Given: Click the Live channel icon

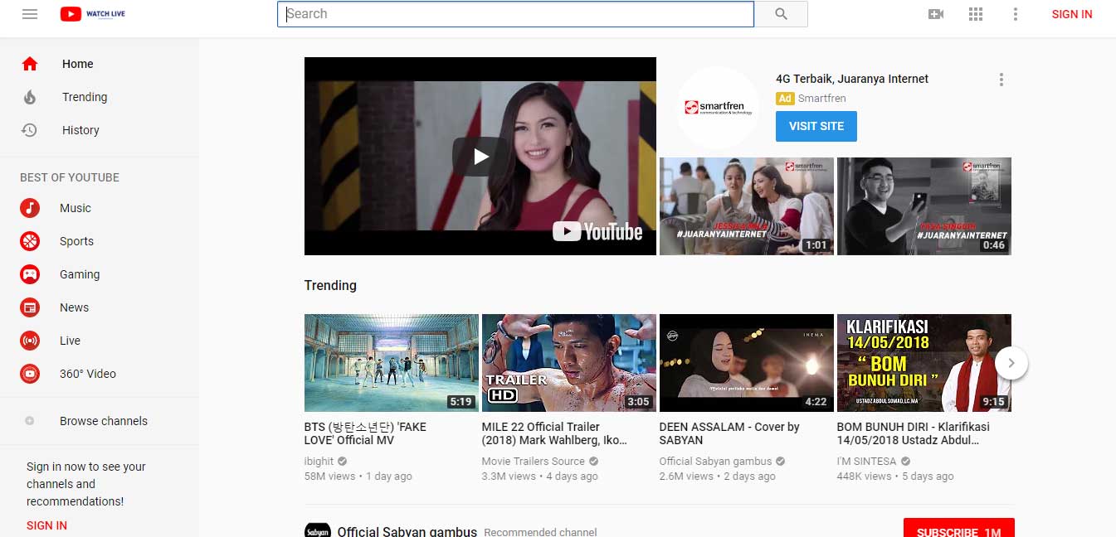Looking at the screenshot, I should (30, 341).
